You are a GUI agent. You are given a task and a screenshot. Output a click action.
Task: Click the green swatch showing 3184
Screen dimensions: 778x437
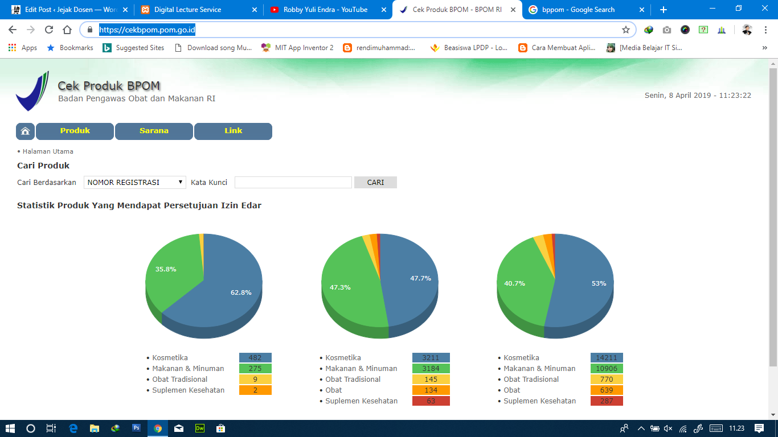click(431, 369)
